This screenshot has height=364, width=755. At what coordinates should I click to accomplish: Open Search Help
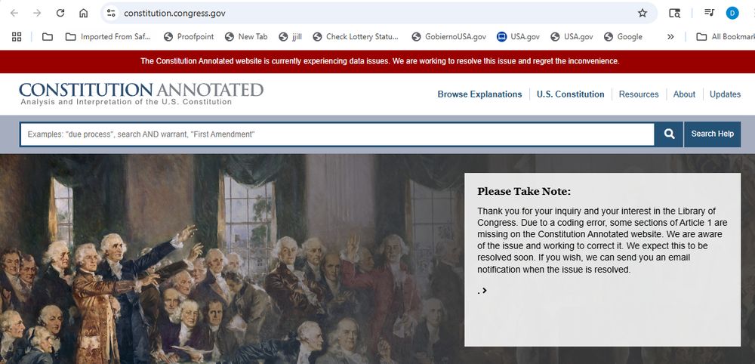[713, 134]
